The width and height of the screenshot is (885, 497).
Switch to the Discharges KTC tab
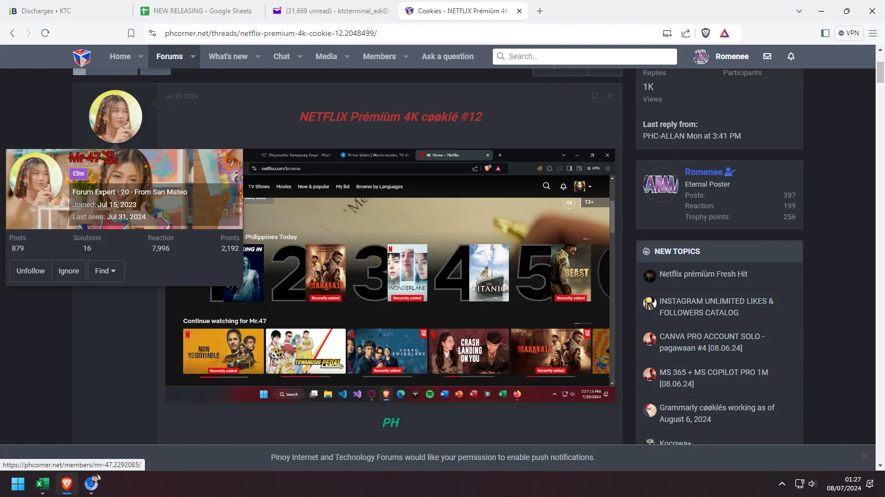point(66,11)
